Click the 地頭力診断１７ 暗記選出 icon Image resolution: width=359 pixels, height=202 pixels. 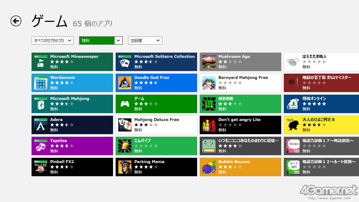(293, 146)
